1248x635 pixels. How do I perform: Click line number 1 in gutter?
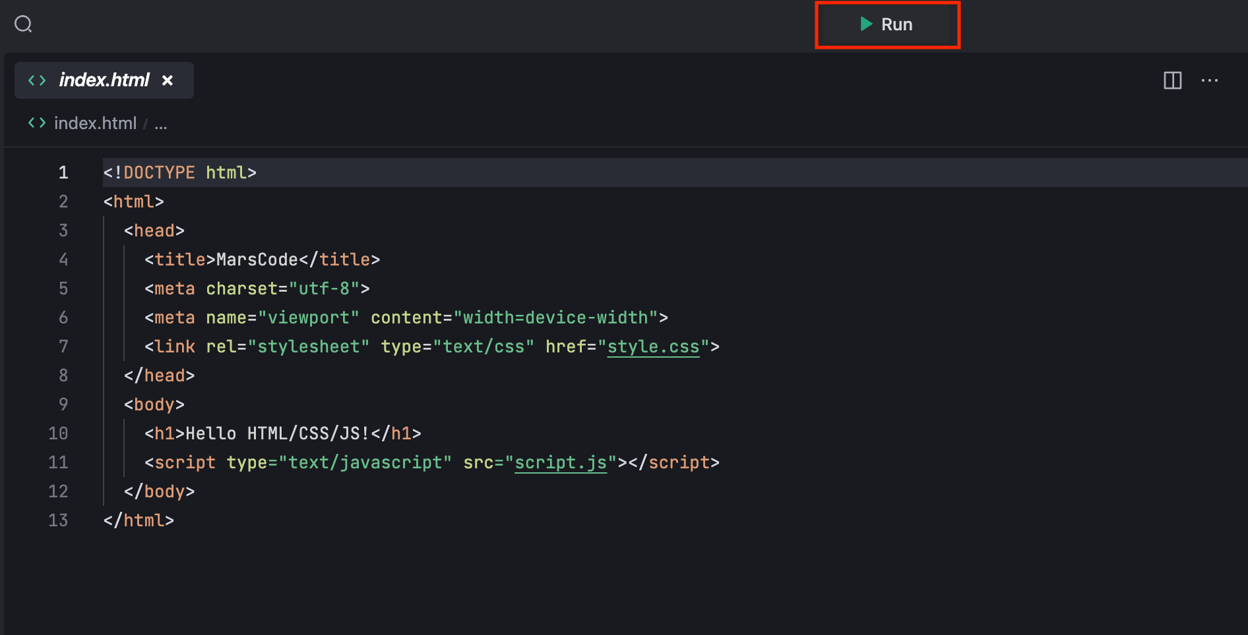click(x=63, y=173)
